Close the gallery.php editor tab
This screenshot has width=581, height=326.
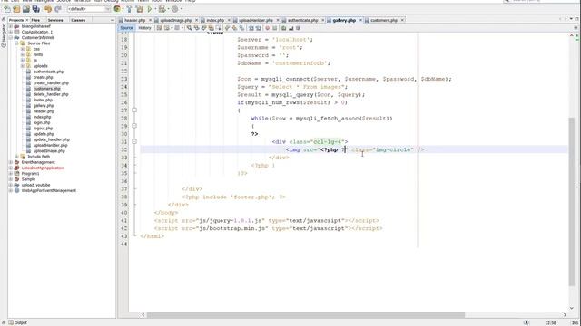[360, 20]
